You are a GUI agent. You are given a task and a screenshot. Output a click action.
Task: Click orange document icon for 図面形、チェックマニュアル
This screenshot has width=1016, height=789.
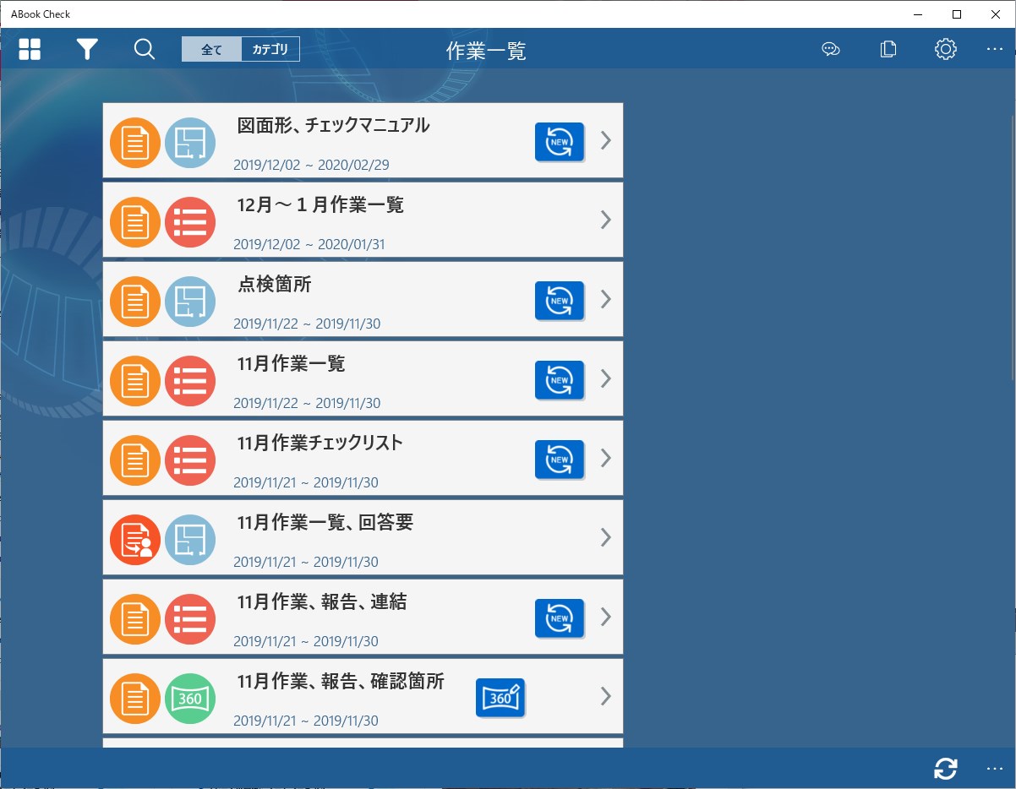(135, 142)
